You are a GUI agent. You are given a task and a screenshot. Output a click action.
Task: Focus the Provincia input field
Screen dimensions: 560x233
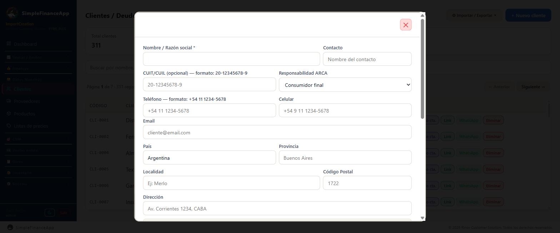coord(345,158)
